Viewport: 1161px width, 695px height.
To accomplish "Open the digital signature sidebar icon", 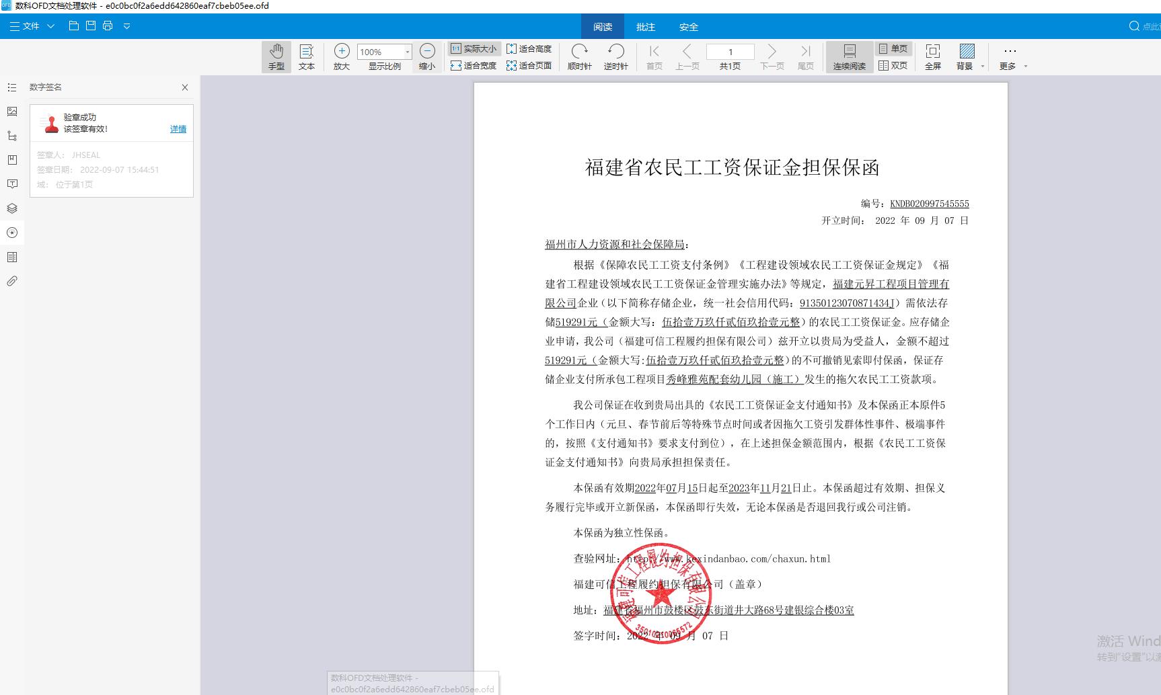I will (x=12, y=233).
